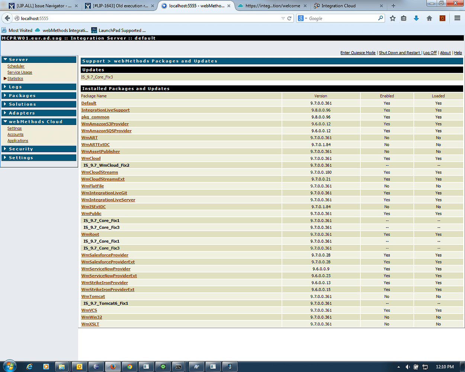The width and height of the screenshot is (465, 372).
Task: Open the WmCloudStreams package link
Action: tap(100, 172)
